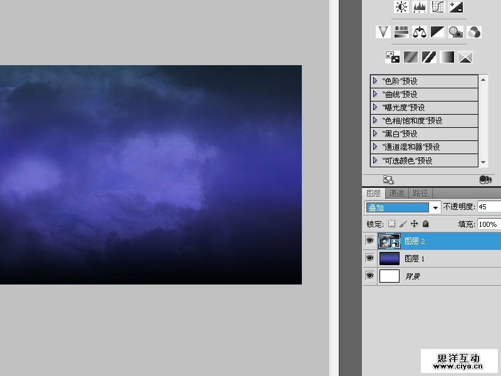Add a Channel Mixer adjustment
501x376 pixels.
pos(474,31)
